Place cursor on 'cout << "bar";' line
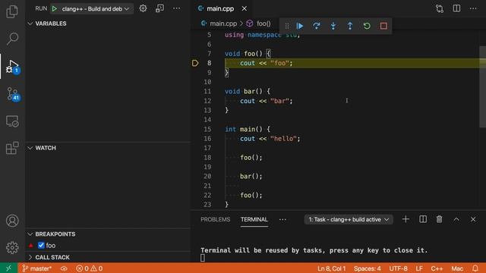486x273 pixels. 266,101
